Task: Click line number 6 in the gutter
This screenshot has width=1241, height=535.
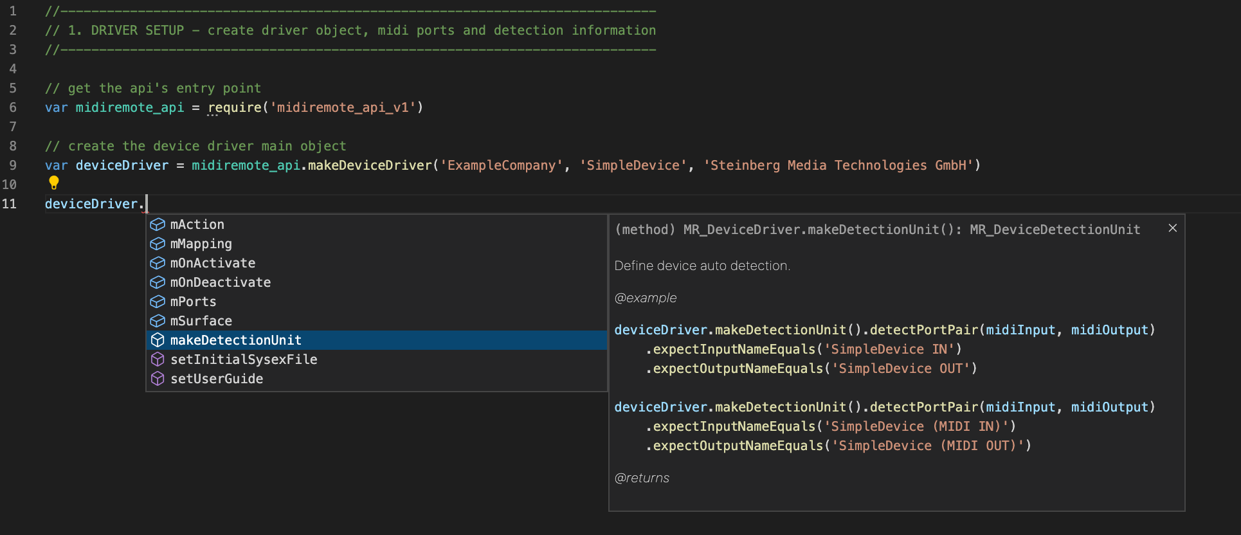Action: click(13, 107)
